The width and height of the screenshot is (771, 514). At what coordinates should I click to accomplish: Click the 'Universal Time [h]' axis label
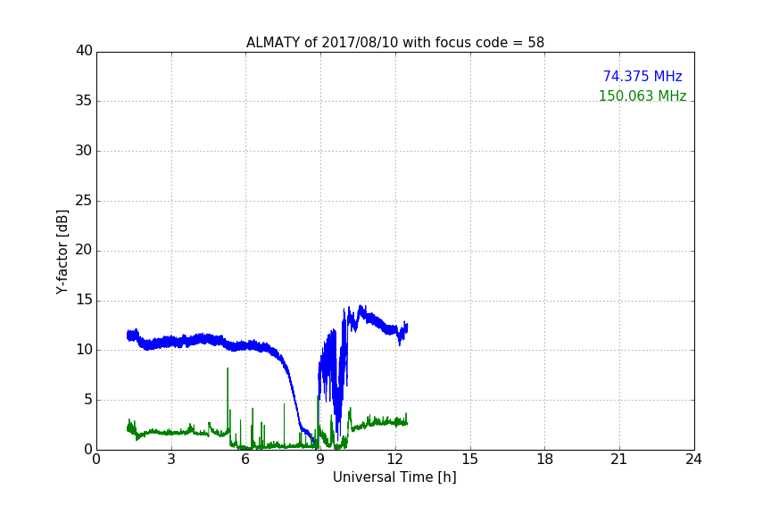tap(394, 477)
